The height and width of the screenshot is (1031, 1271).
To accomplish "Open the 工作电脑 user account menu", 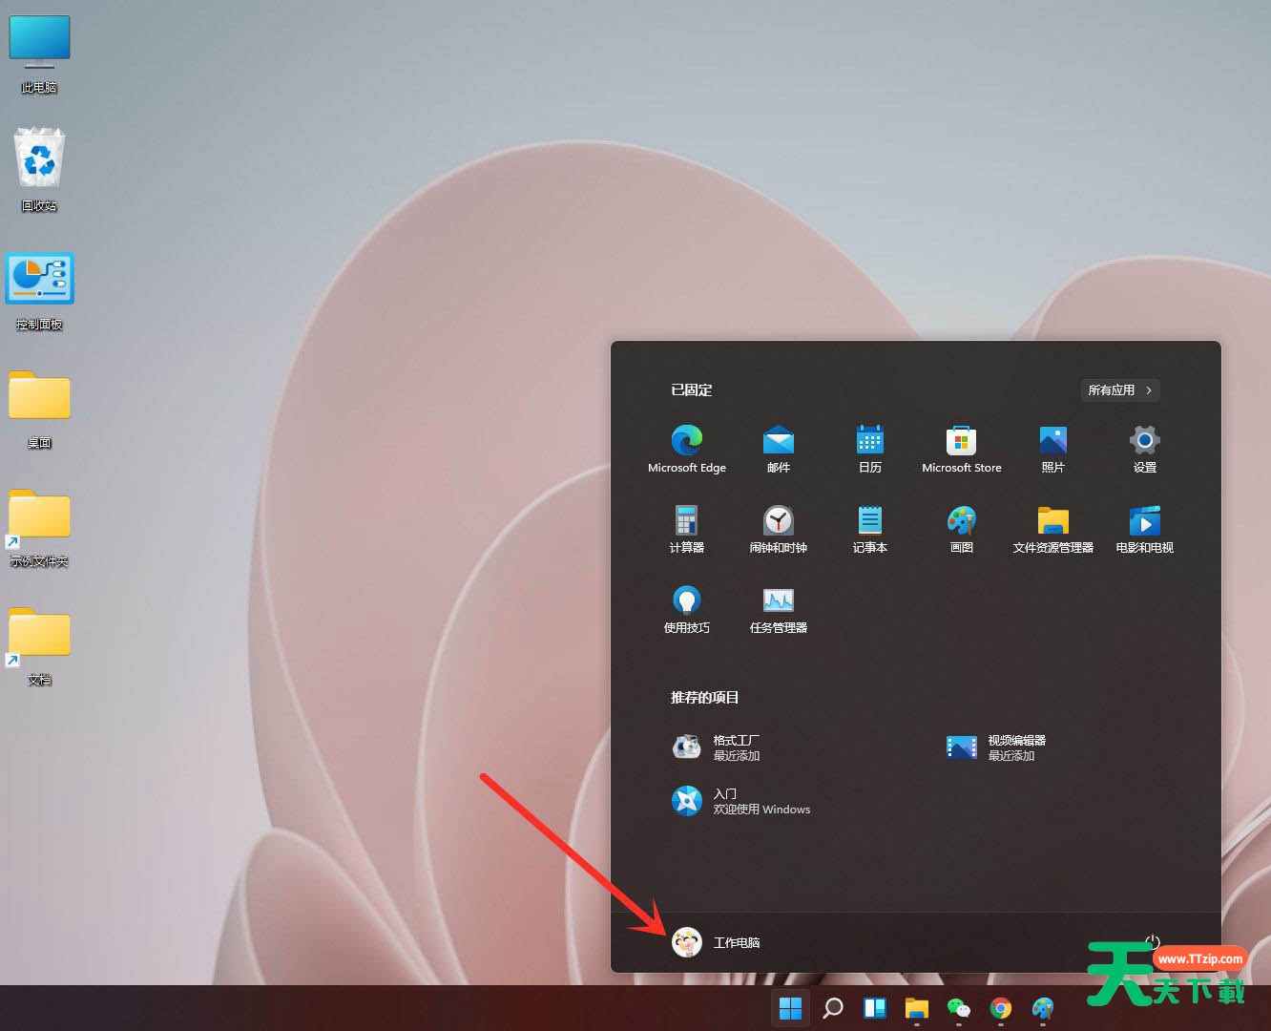I will (x=717, y=942).
